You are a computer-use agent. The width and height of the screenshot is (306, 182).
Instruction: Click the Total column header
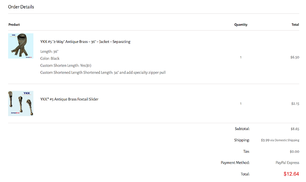click(x=295, y=24)
